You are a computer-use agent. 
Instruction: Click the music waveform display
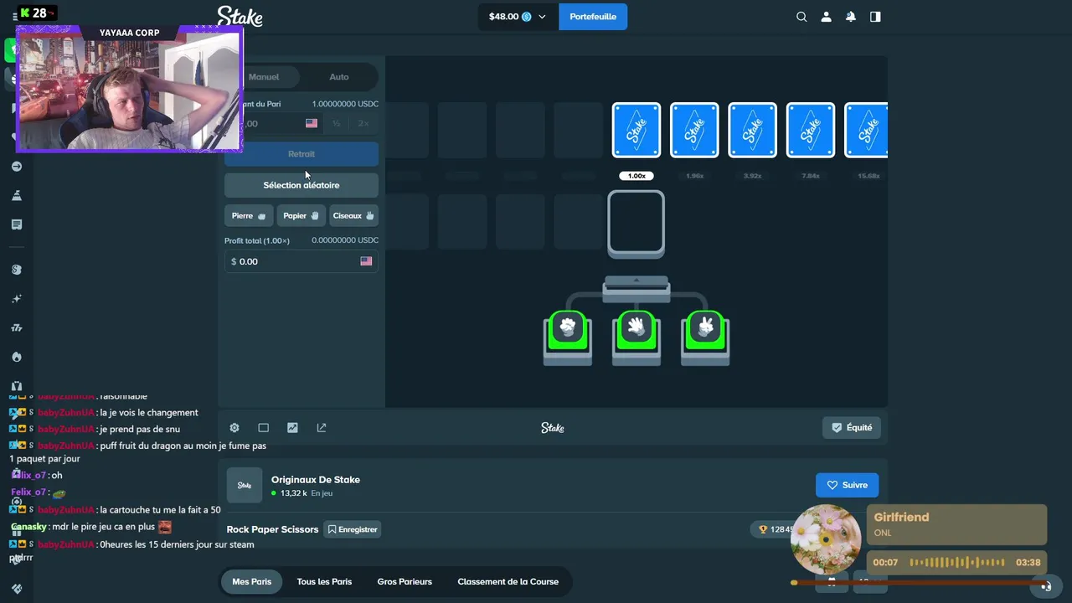coord(957,563)
